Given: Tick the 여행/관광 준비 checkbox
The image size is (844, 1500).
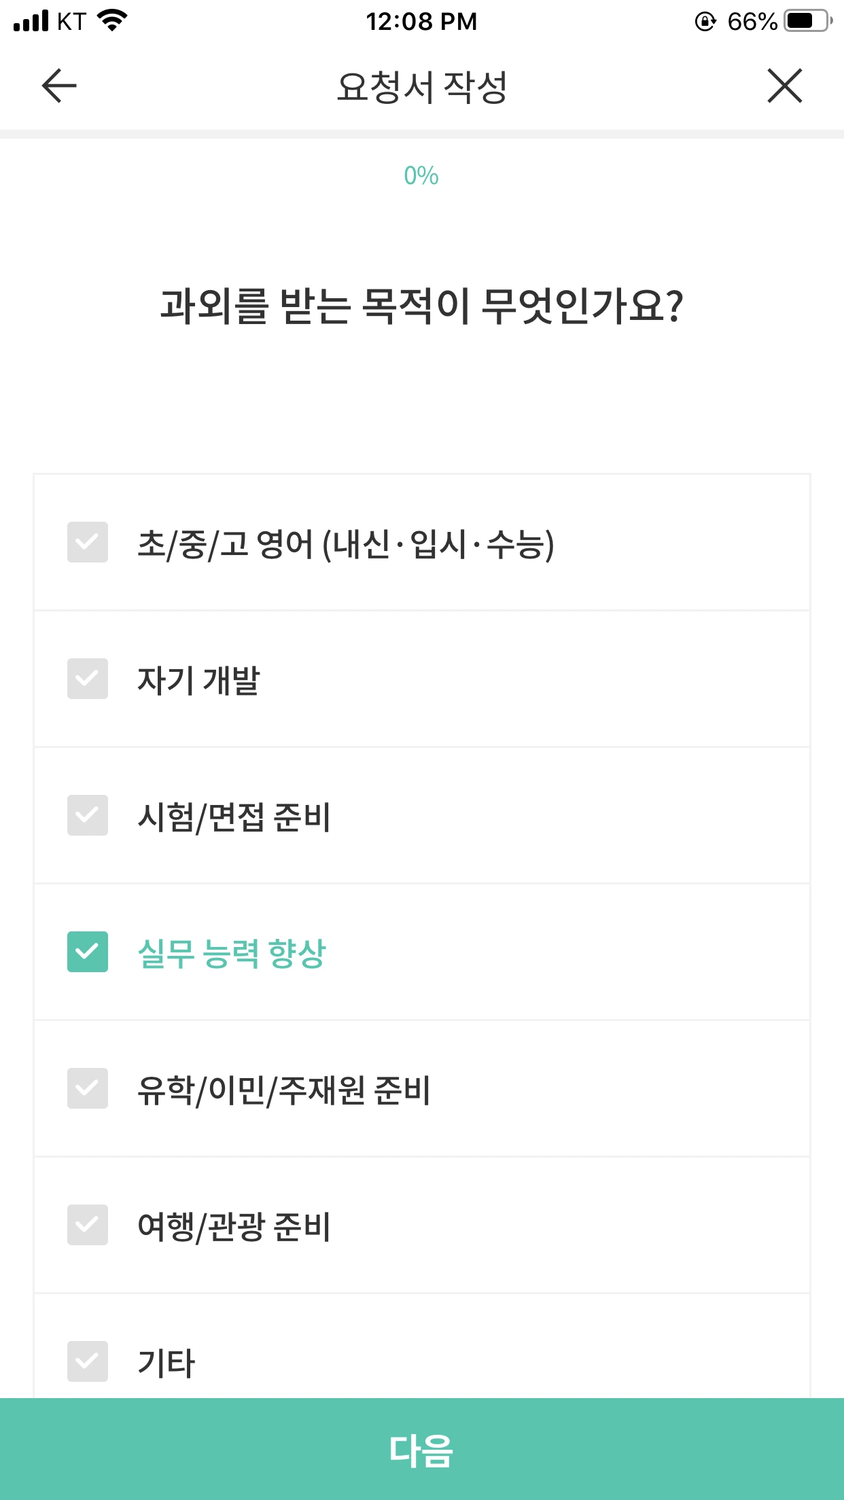Looking at the screenshot, I should [x=88, y=1225].
